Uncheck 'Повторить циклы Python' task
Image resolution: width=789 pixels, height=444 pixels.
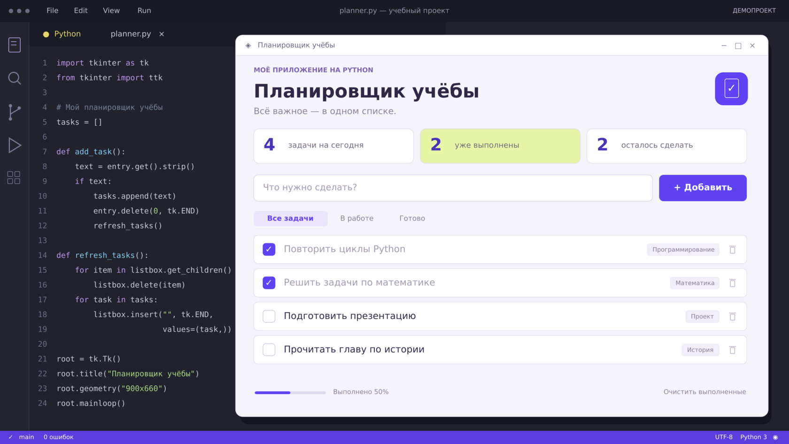point(269,249)
